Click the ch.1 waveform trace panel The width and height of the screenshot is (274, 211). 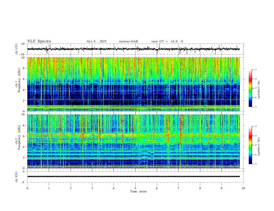tap(135, 49)
